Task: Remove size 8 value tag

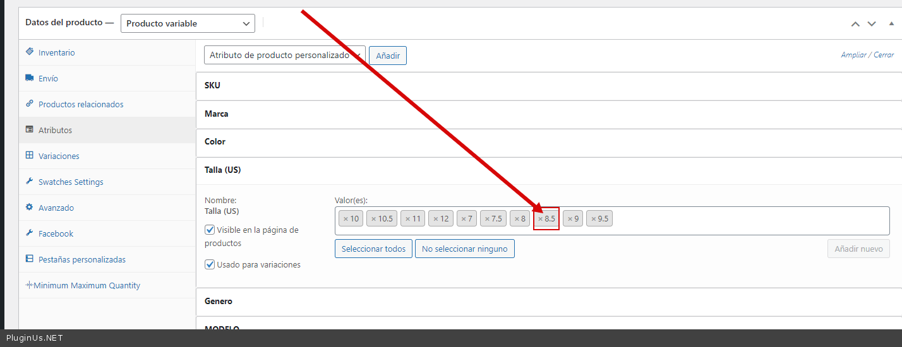Action: point(517,219)
